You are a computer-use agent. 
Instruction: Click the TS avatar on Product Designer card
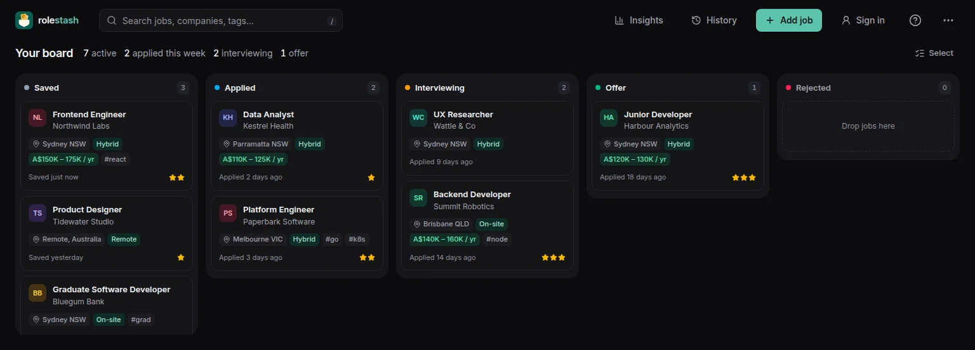[37, 213]
